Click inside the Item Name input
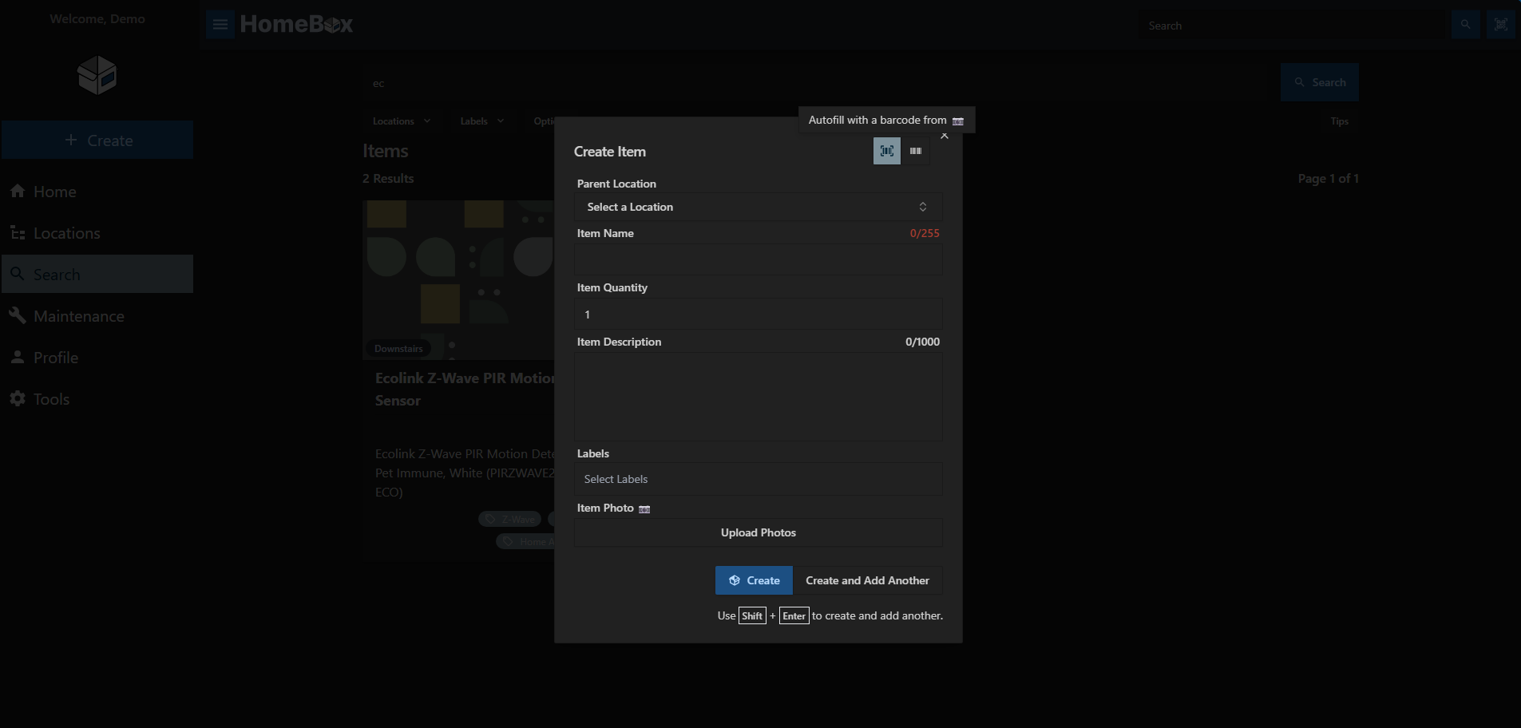Screen dimensions: 1521x728 [757, 259]
